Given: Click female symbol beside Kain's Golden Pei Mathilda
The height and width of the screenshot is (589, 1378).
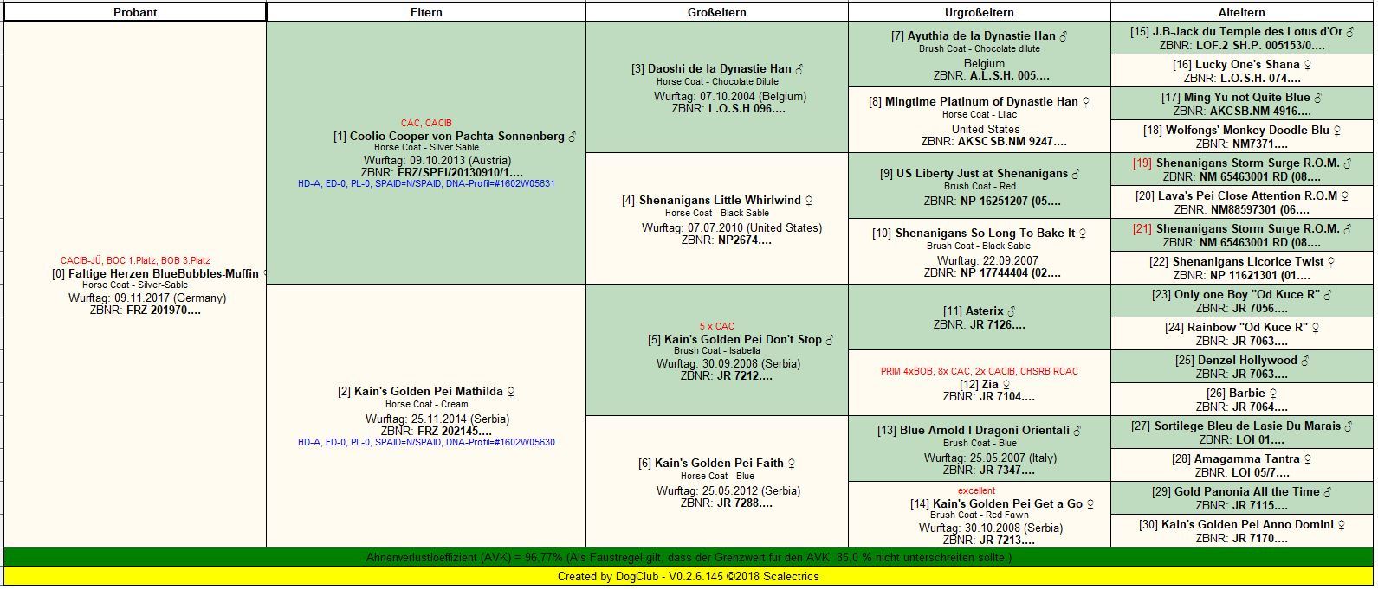Looking at the screenshot, I should pyautogui.click(x=511, y=392).
